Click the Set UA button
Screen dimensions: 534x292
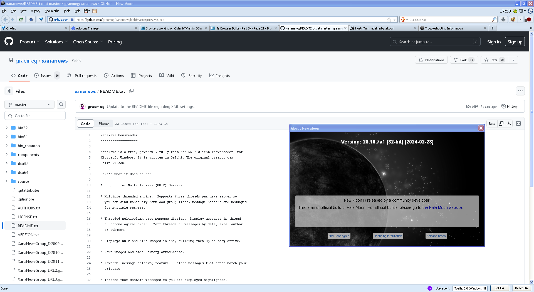click(x=500, y=288)
